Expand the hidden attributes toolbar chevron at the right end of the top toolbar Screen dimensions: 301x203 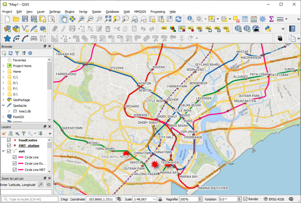(299, 19)
